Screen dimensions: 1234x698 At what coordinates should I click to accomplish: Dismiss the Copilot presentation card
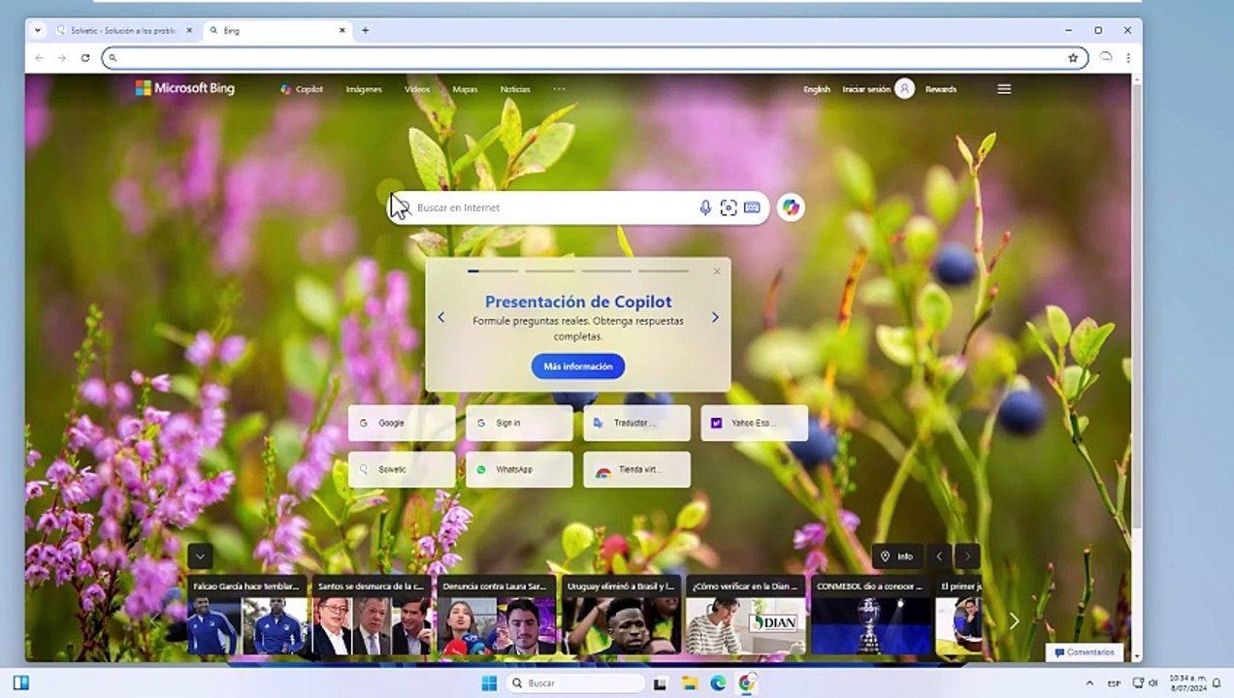(717, 271)
